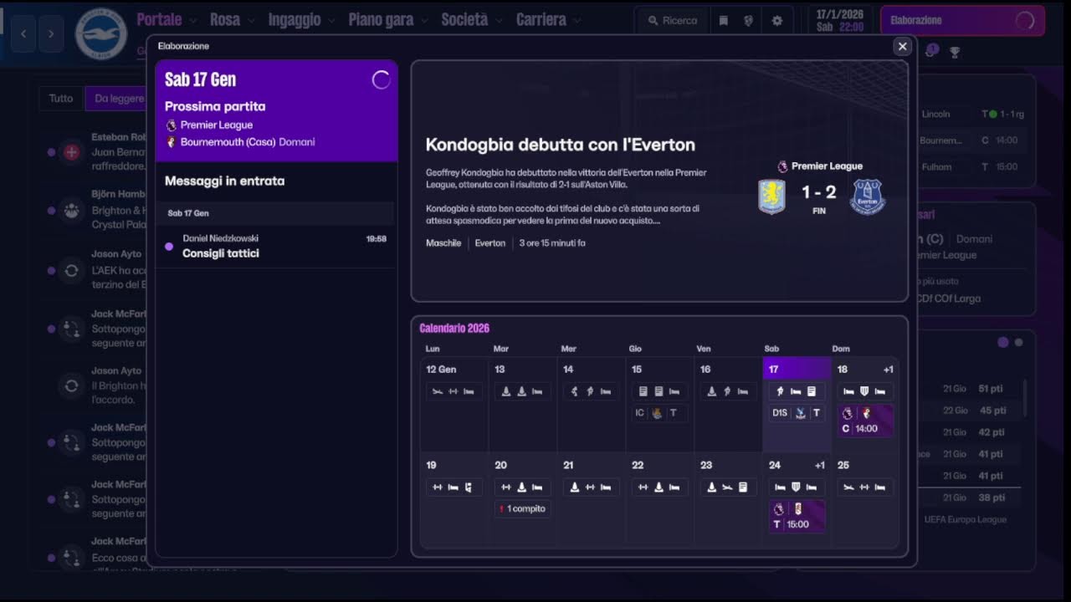The image size is (1071, 602).
Task: Click 'UEFA Europa League' label in background
Action: pyautogui.click(x=966, y=519)
